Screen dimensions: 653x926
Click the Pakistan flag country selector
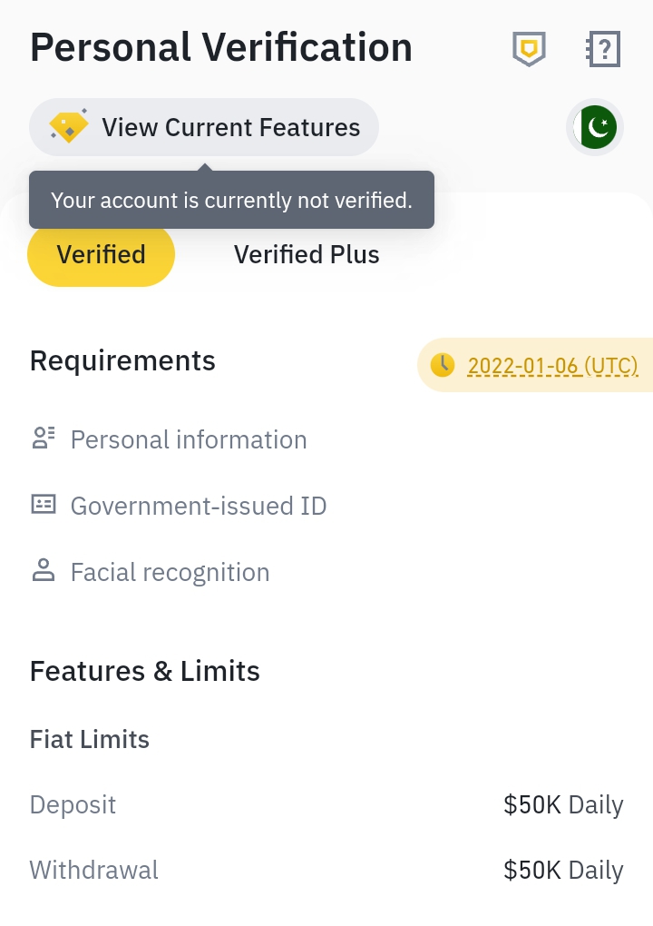pyautogui.click(x=595, y=127)
